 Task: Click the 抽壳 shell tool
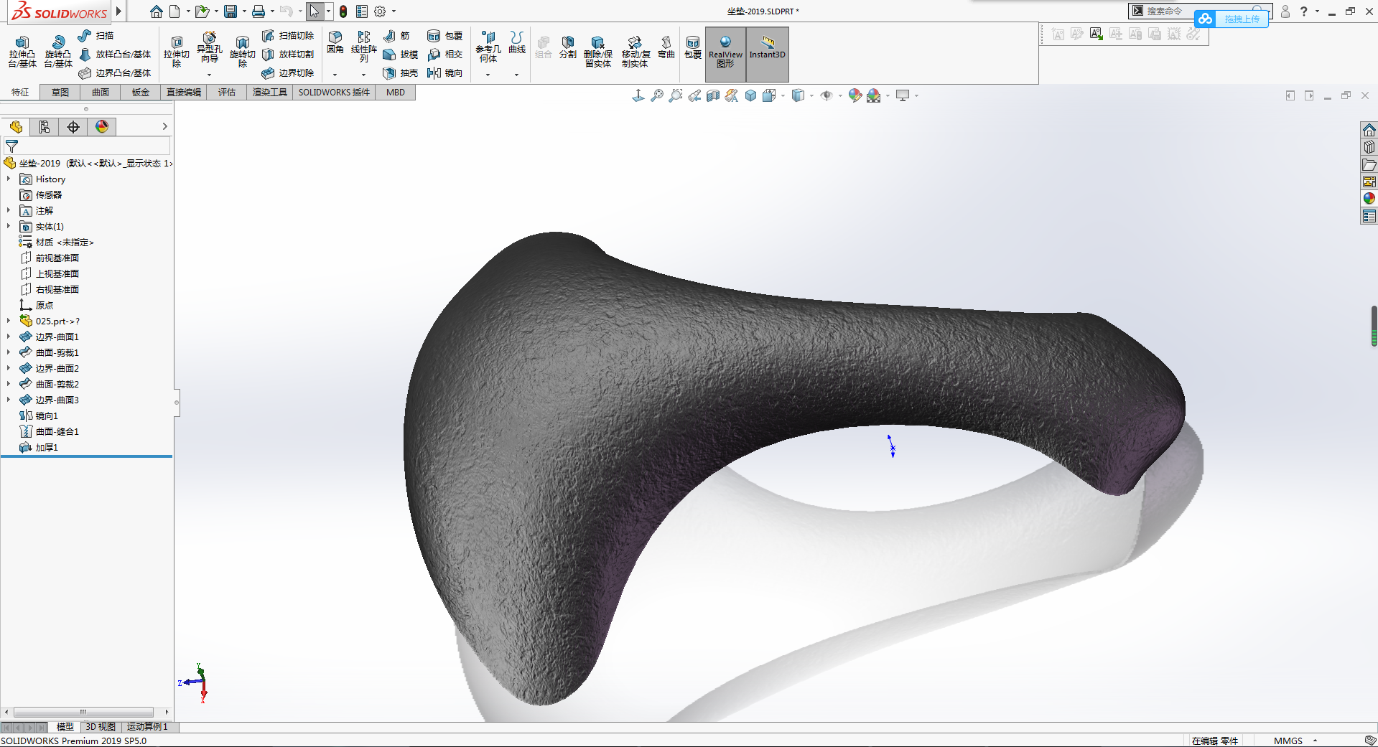coord(401,73)
